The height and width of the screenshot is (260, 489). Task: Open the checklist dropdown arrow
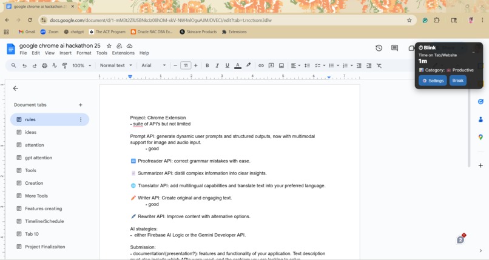tap(324, 65)
